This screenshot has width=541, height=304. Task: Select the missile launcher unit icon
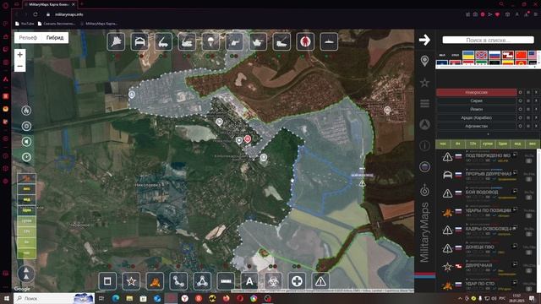pyautogui.click(x=163, y=41)
